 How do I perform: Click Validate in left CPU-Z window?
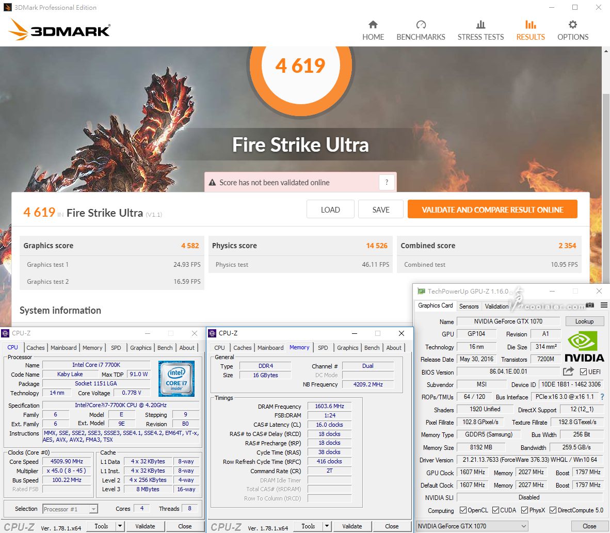145,526
